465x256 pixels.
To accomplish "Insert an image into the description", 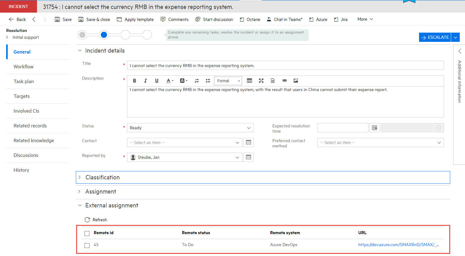I will [295, 81].
